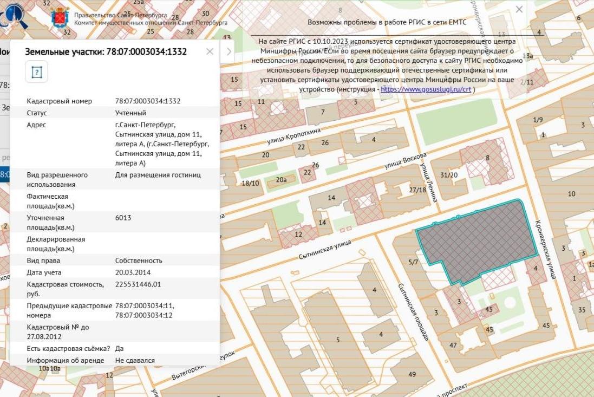Click building 31/20 on the map
The image size is (594, 397).
[x=449, y=175]
